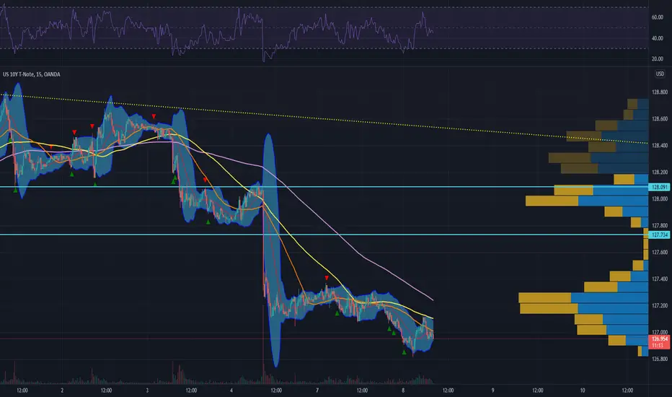This screenshot has width=672, height=397.
Task: Click the red 126.954 current price label
Action: 660,339
